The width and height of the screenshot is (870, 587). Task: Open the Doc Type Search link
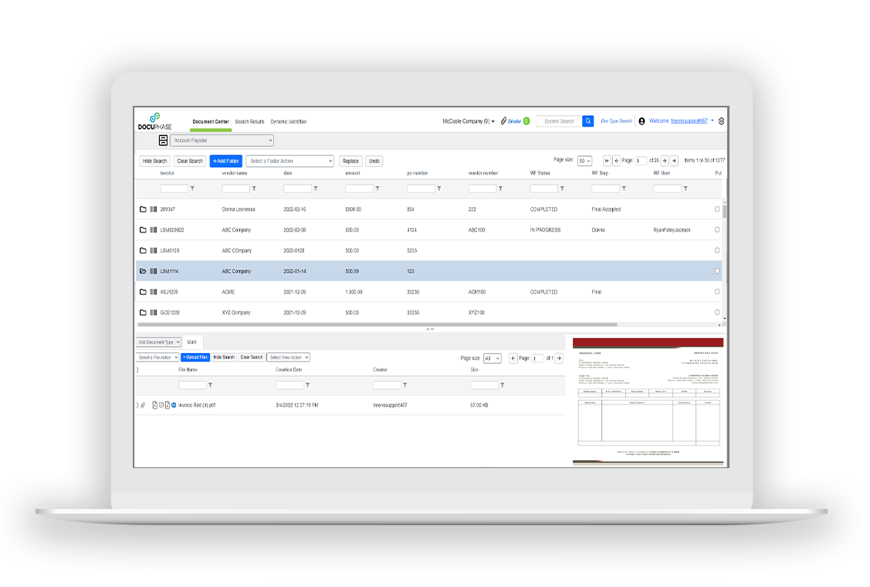point(617,121)
